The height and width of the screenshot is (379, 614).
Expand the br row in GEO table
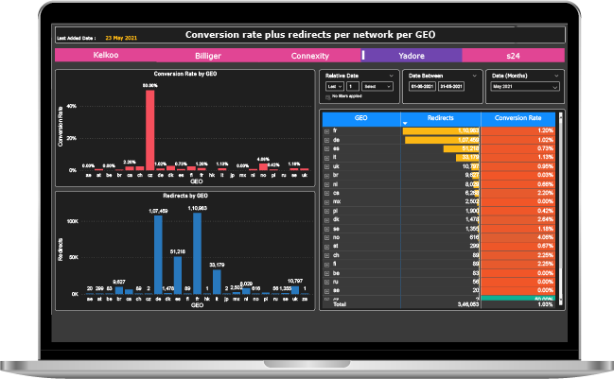(x=326, y=176)
